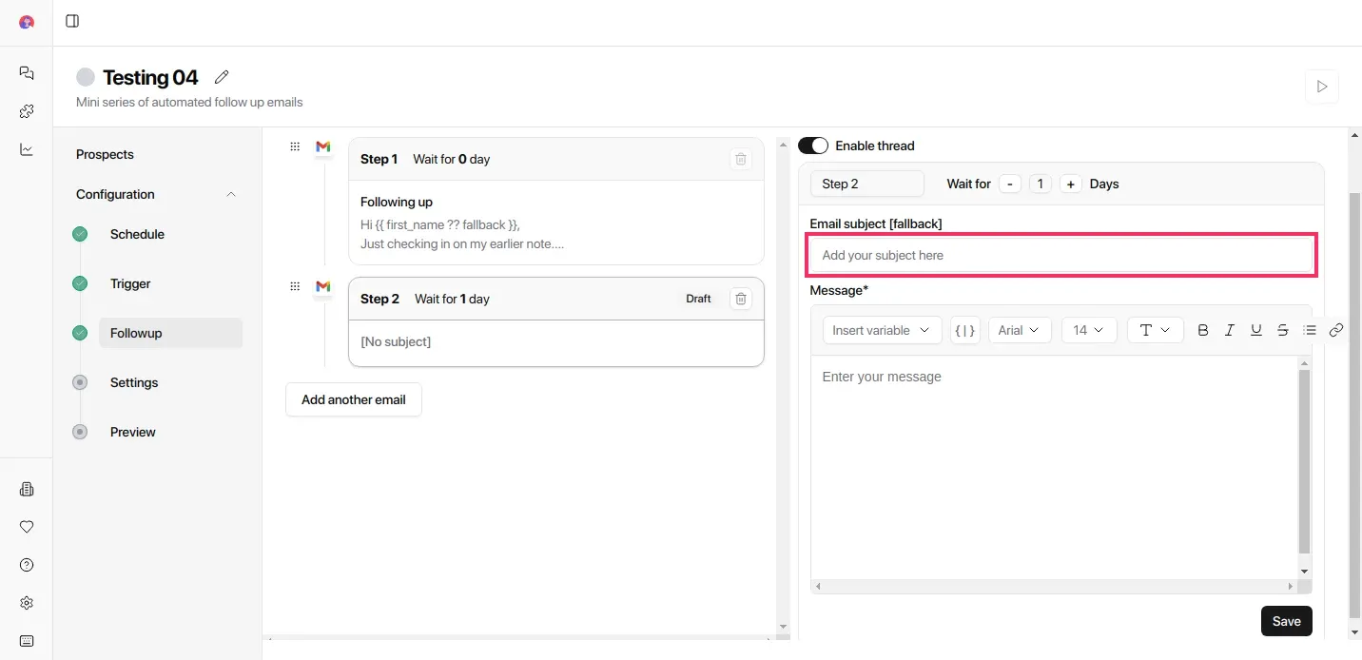Apply strikethrough formatting in message toolbar
Screen dimensions: 1362x660
pyautogui.click(x=1283, y=330)
